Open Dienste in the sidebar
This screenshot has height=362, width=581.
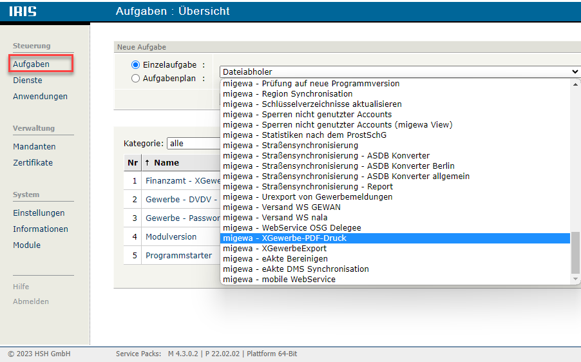click(x=28, y=81)
